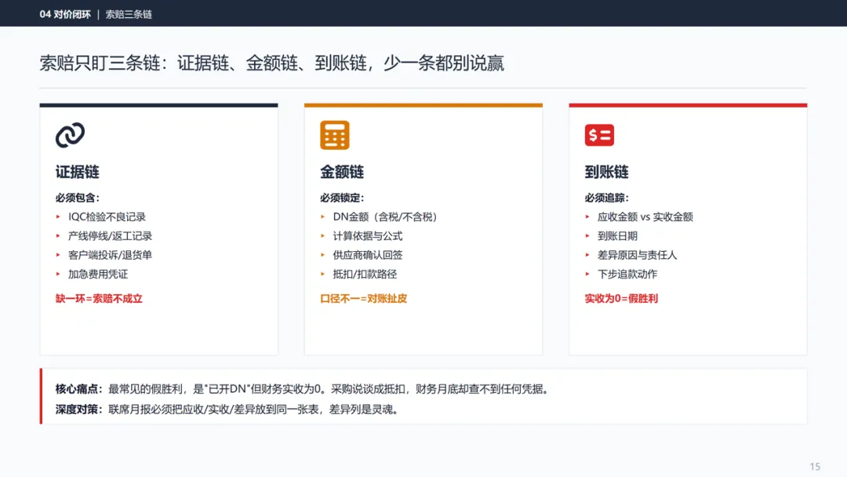The height and width of the screenshot is (477, 847).
Task: Click the bullet 抵扣/扣款路径
Action: (x=365, y=274)
